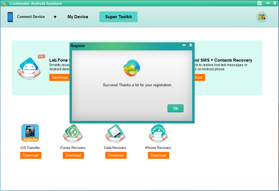Download the Data Recovery tool
Viewport: 279px width, 191px height.
click(116, 155)
